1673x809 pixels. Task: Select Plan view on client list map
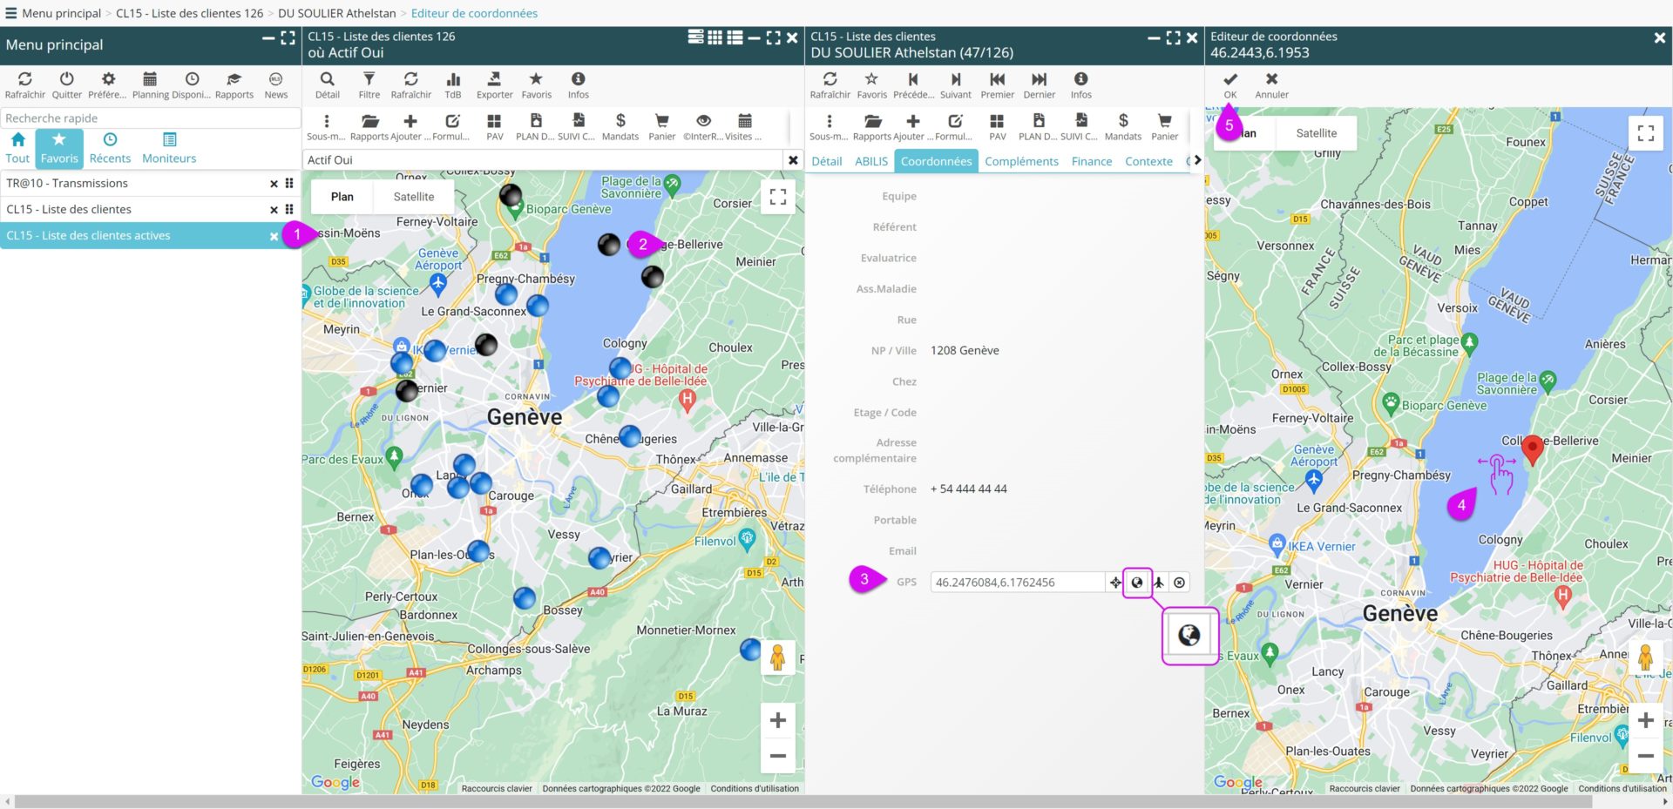pyautogui.click(x=342, y=197)
